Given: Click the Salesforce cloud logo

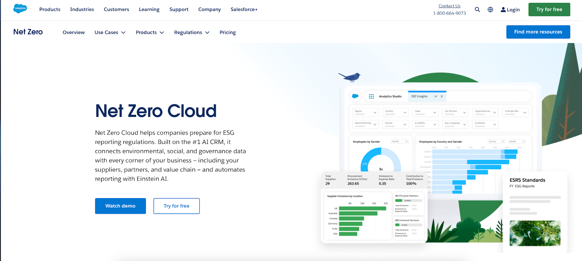Looking at the screenshot, I should (20, 8).
